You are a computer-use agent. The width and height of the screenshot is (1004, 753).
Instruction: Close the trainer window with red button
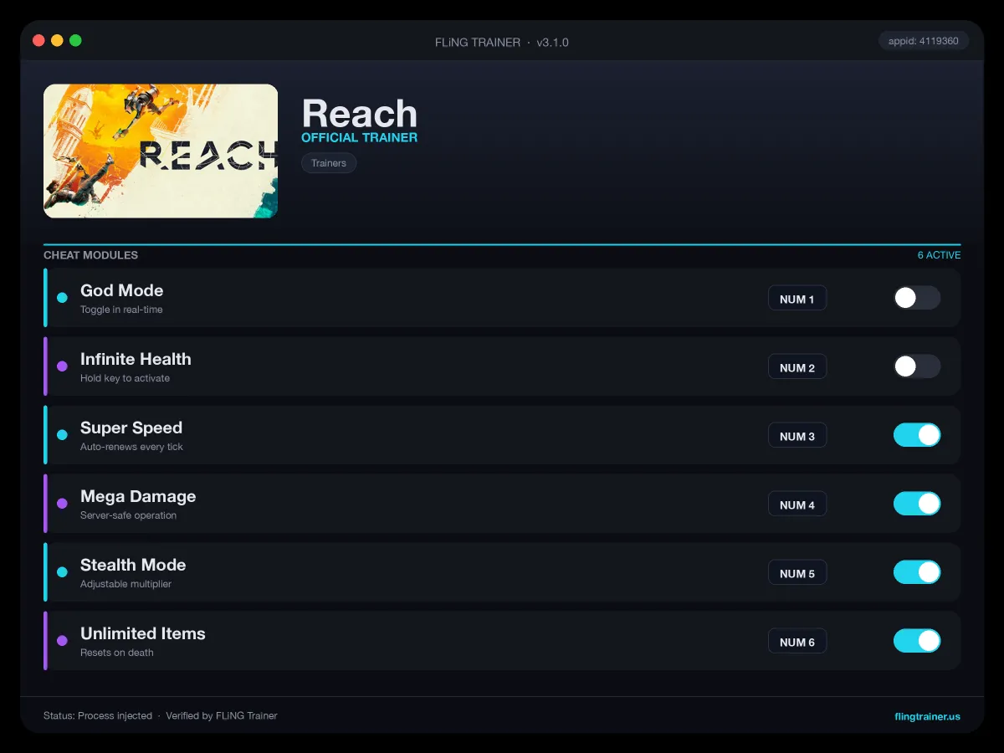pyautogui.click(x=38, y=40)
